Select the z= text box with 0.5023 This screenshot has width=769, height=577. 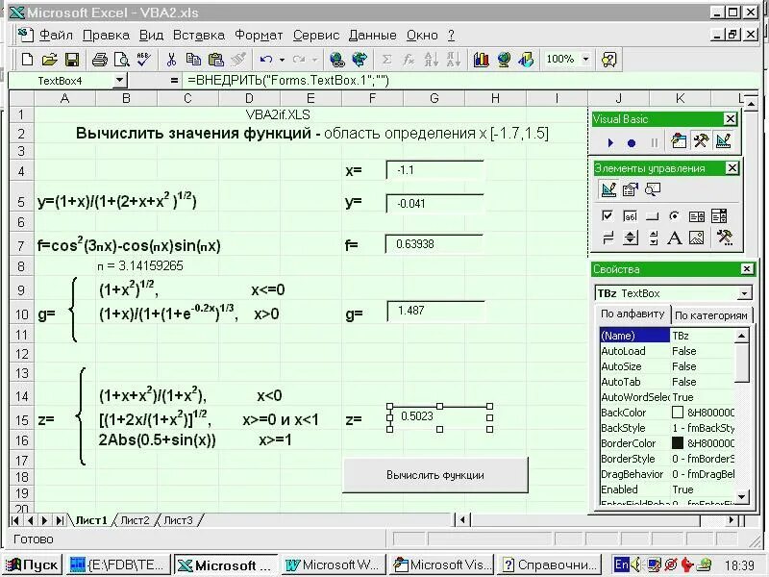pos(439,417)
